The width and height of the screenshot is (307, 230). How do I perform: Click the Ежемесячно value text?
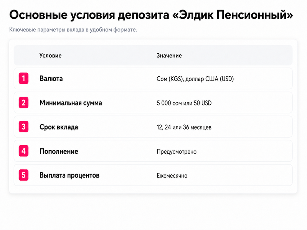click(x=172, y=176)
